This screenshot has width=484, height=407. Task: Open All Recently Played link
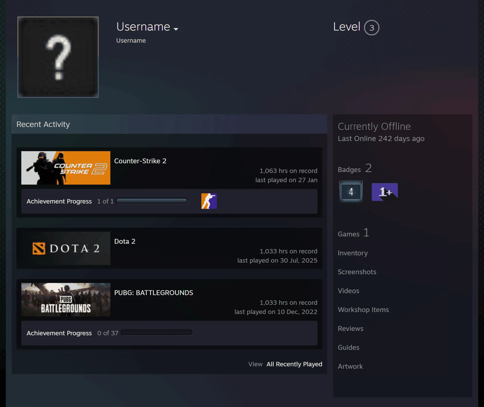coord(294,364)
